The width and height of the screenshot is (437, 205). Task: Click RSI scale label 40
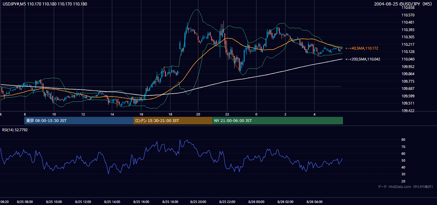pyautogui.click(x=403, y=167)
